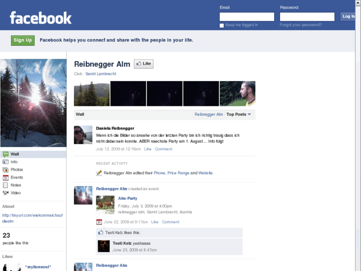361x271 pixels.
Task: Open Testi Kelz's comment avatar
Action: tap(104, 246)
